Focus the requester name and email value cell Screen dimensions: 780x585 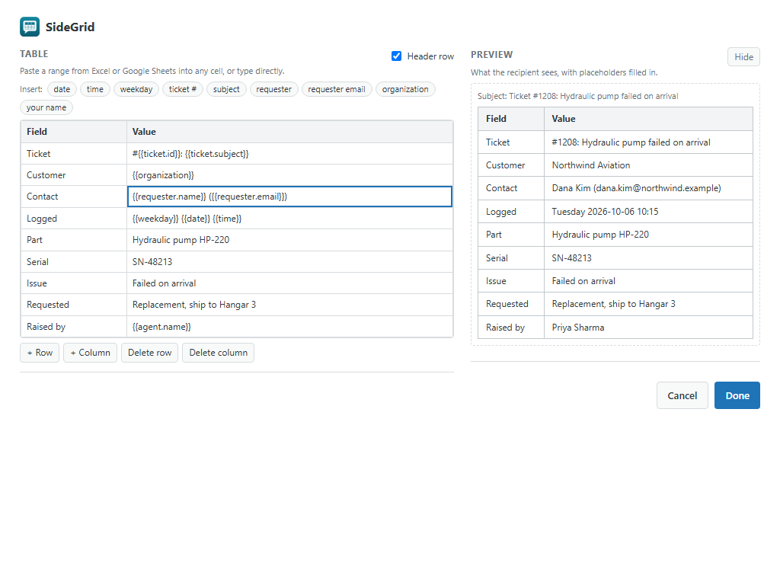pyautogui.click(x=289, y=197)
